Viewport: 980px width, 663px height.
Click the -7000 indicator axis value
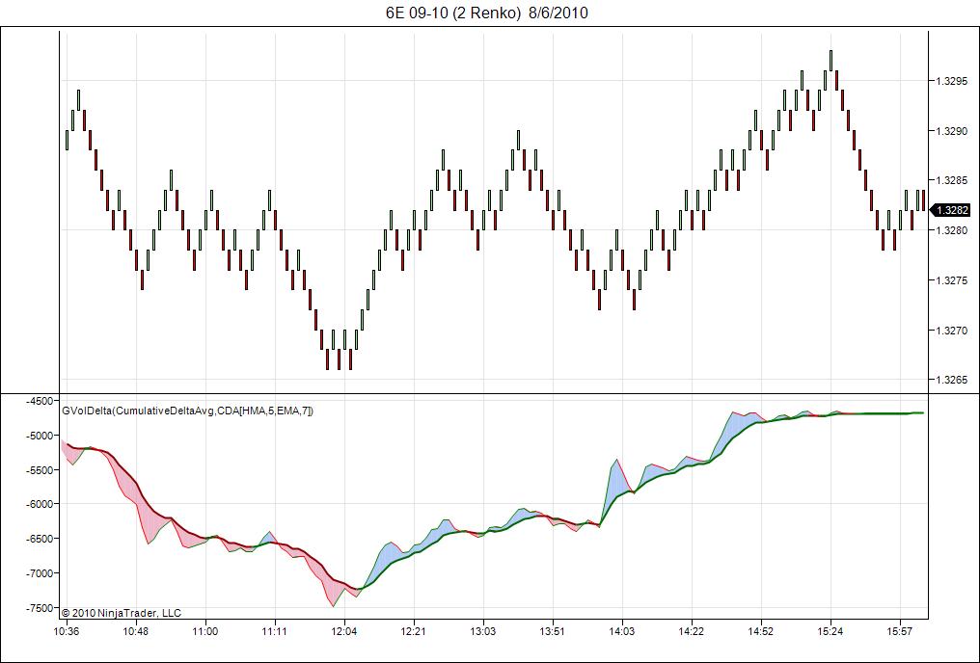(41, 572)
